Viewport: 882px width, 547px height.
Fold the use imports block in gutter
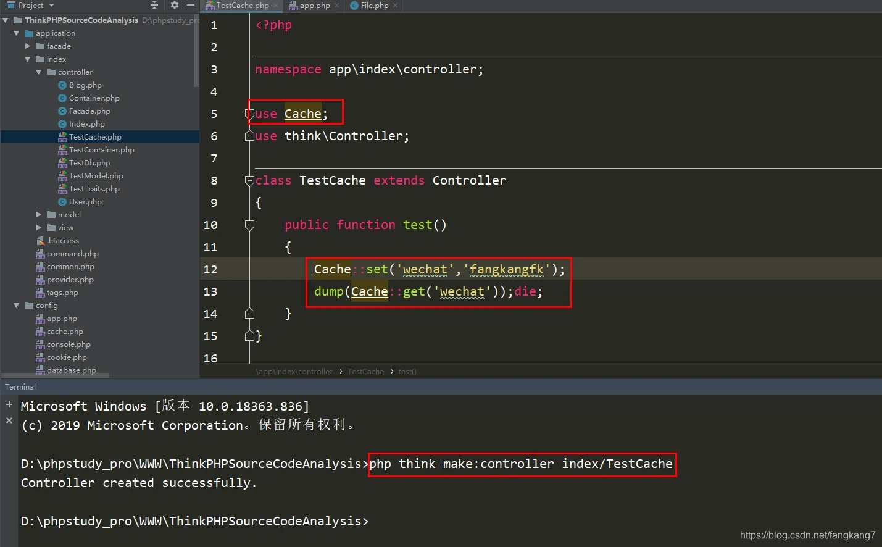[249, 114]
